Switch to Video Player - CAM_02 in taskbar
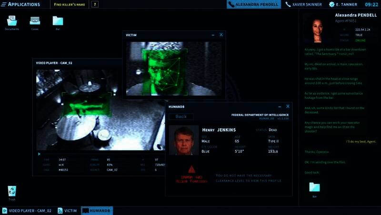 click(27, 210)
